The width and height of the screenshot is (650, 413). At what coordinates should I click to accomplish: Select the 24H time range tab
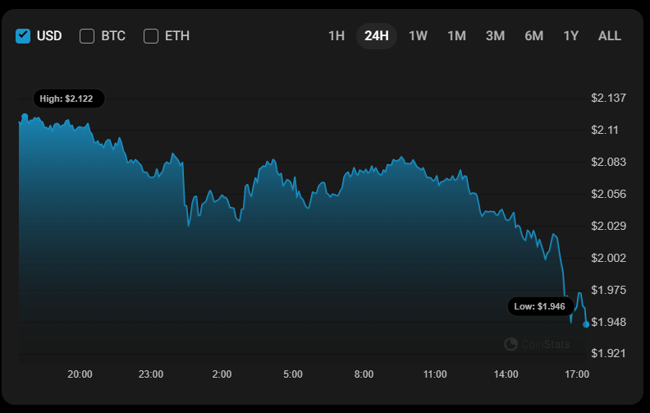[377, 35]
